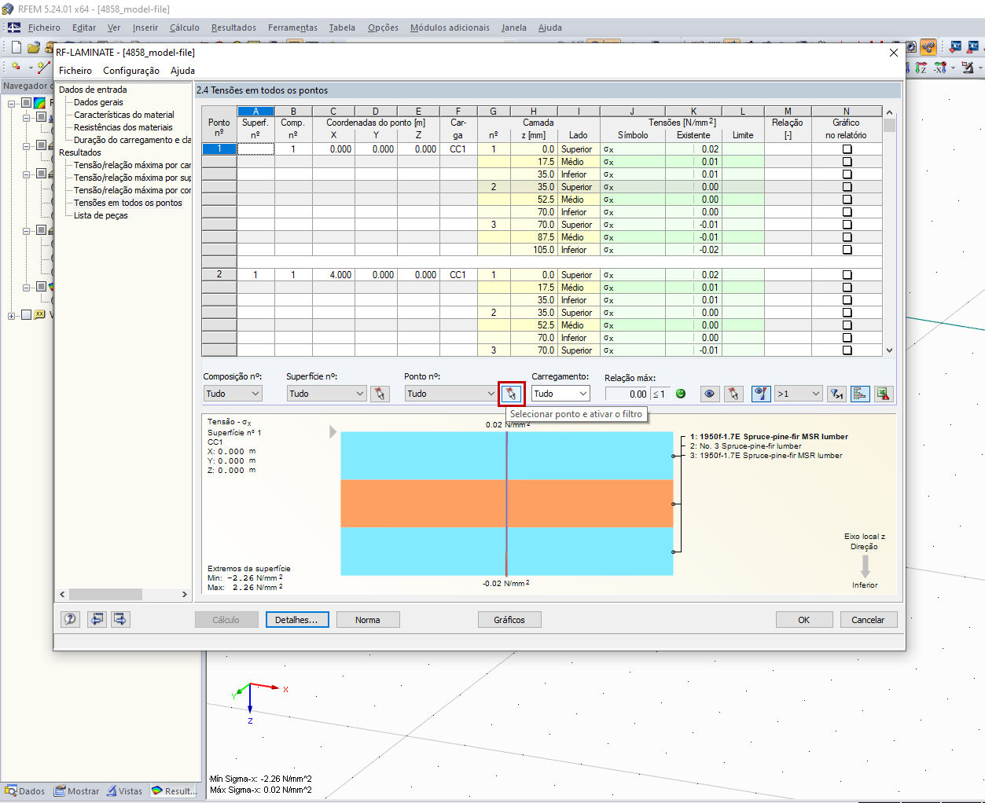Viewport: 985px width, 803px height.
Task: Open Ficheiro menu in RF-LAMINATE dialog
Action: coord(75,71)
